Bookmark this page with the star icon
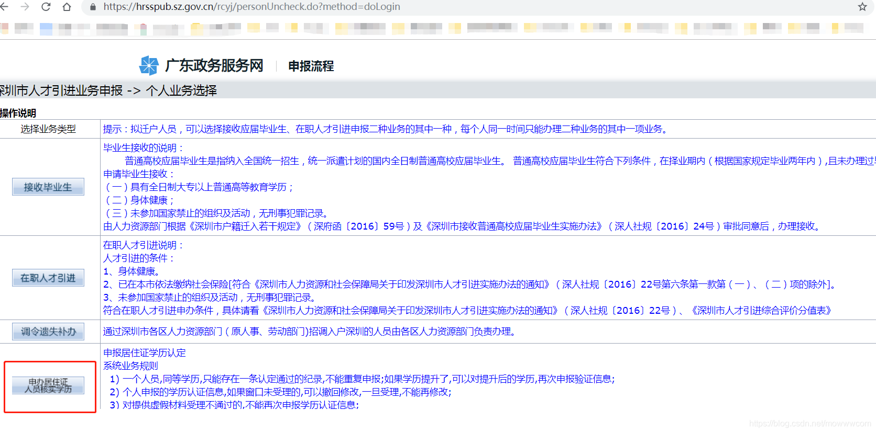The height and width of the screenshot is (433, 876). click(862, 7)
